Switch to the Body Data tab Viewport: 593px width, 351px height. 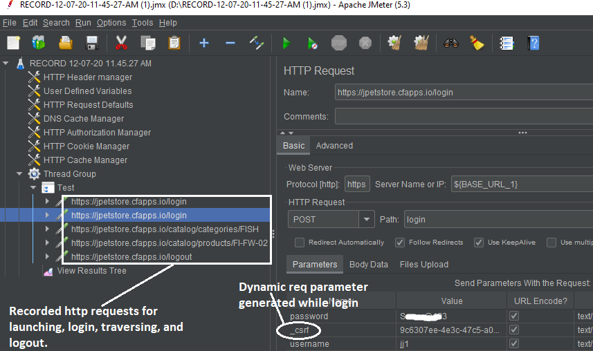tap(368, 265)
